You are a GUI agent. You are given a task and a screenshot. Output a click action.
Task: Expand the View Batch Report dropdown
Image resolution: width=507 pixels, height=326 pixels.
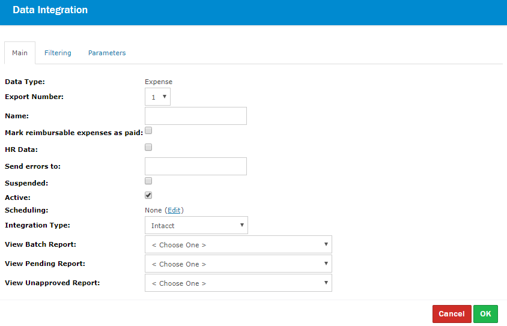pyautogui.click(x=238, y=245)
